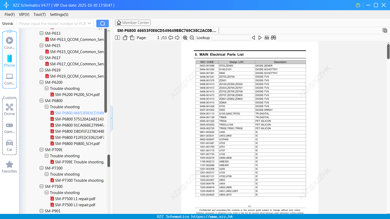Screen dimensions: 390x219
Task: Collapse the SM-P615 tree node
Action: point(41,45)
